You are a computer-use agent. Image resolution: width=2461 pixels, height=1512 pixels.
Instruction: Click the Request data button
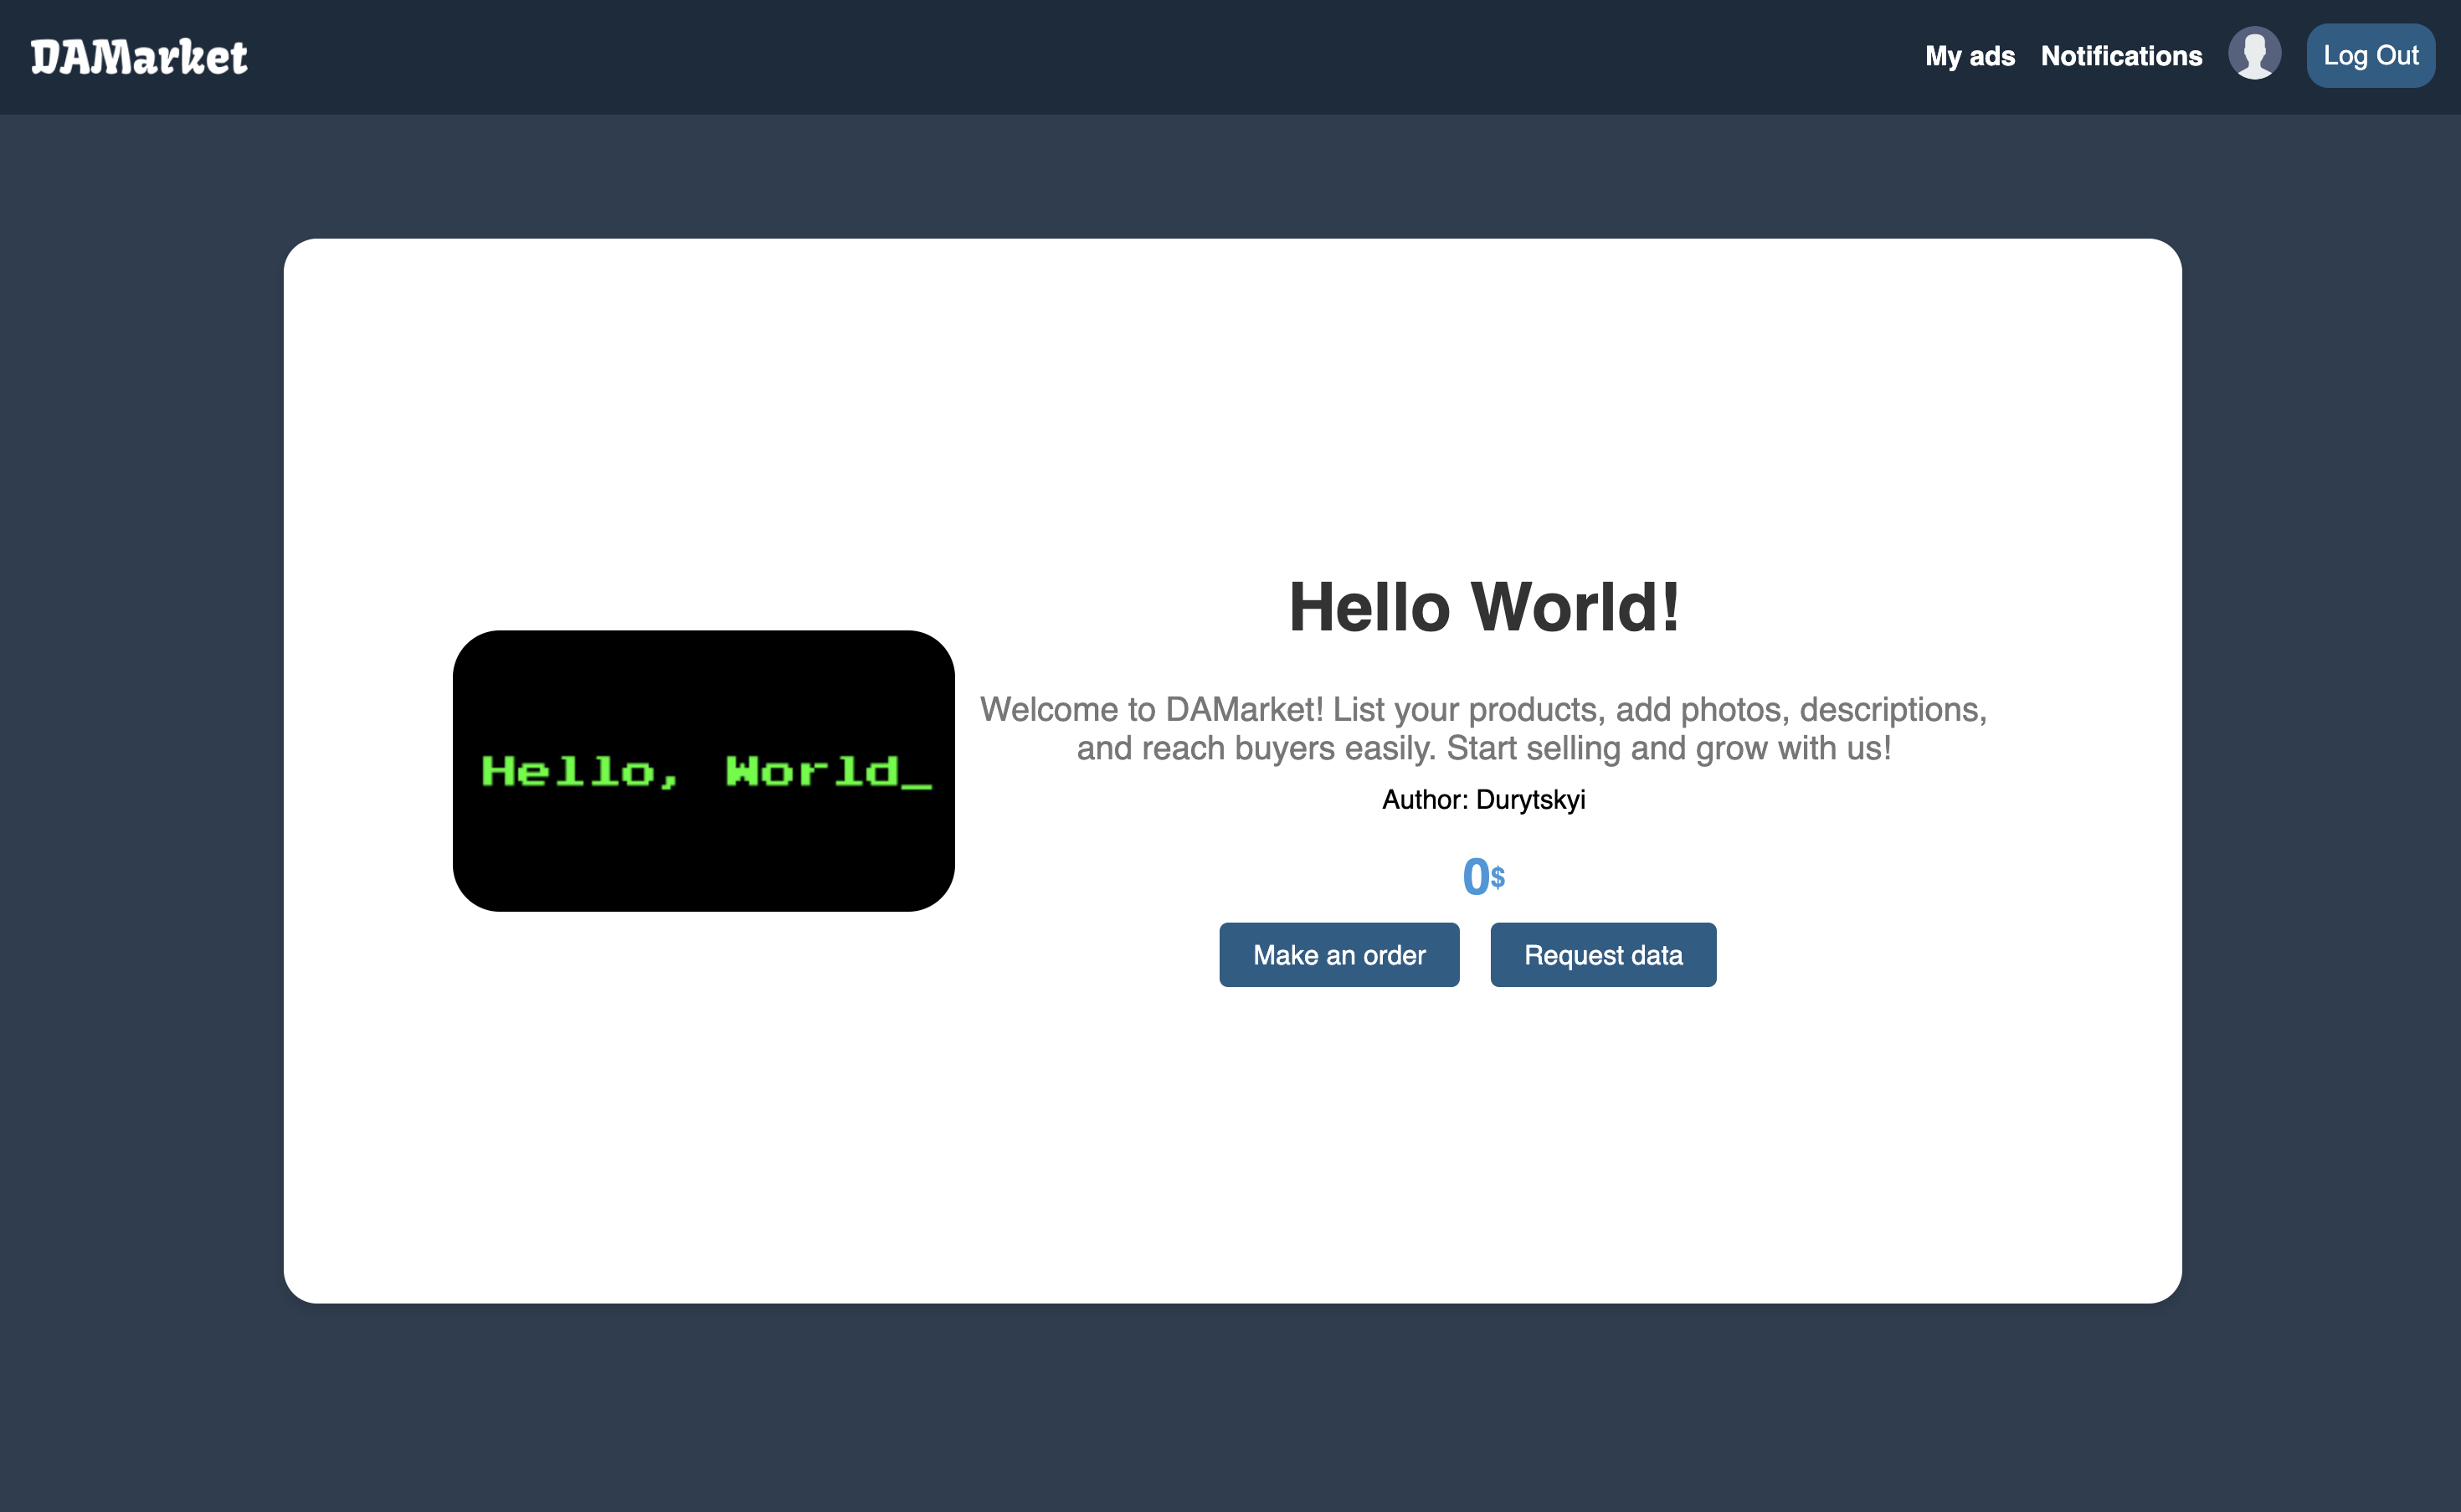point(1602,955)
